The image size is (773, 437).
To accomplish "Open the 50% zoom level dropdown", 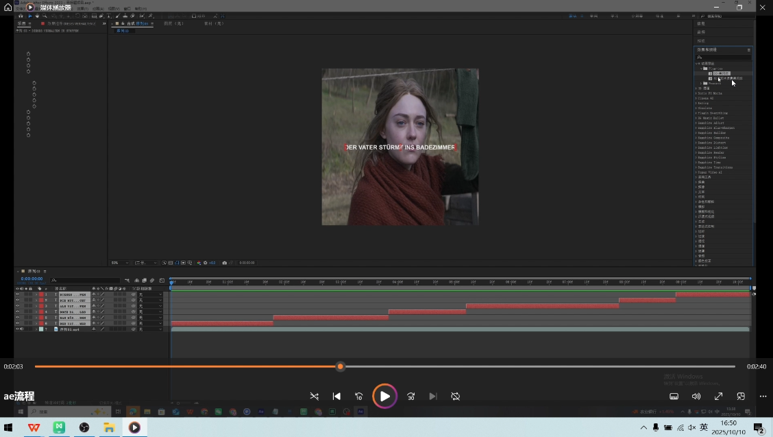I will (x=119, y=263).
